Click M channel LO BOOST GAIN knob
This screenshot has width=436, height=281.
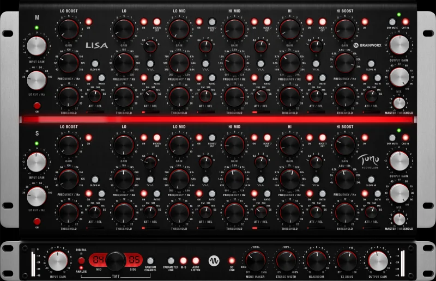[69, 29]
